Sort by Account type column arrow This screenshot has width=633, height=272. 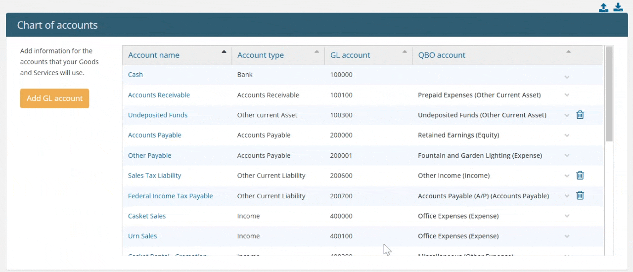316,51
